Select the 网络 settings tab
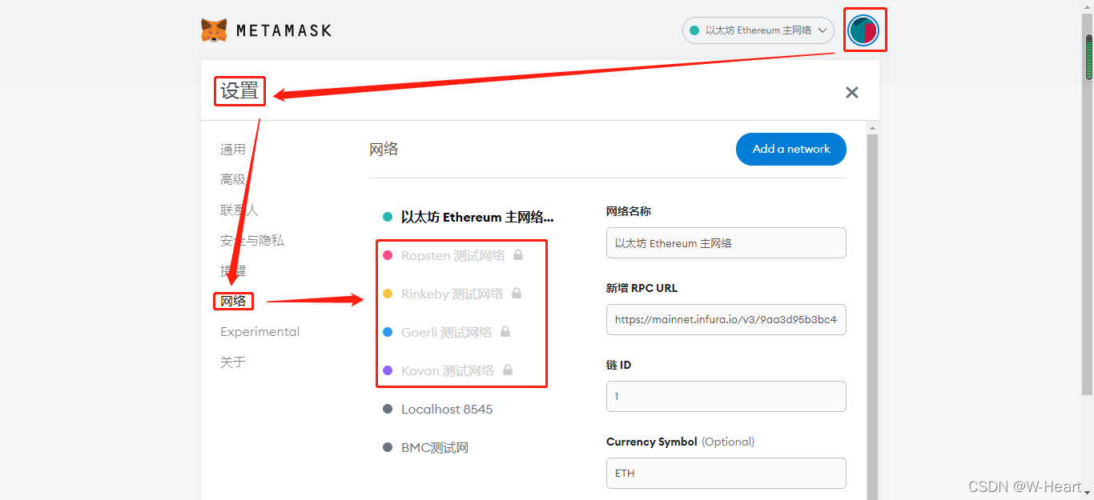Image resolution: width=1094 pixels, height=500 pixels. click(x=233, y=301)
